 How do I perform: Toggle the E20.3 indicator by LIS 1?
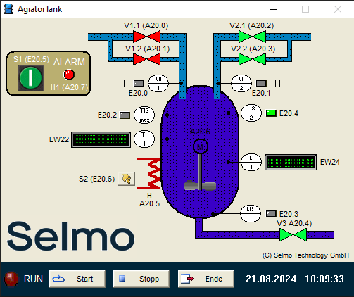coord(271,214)
